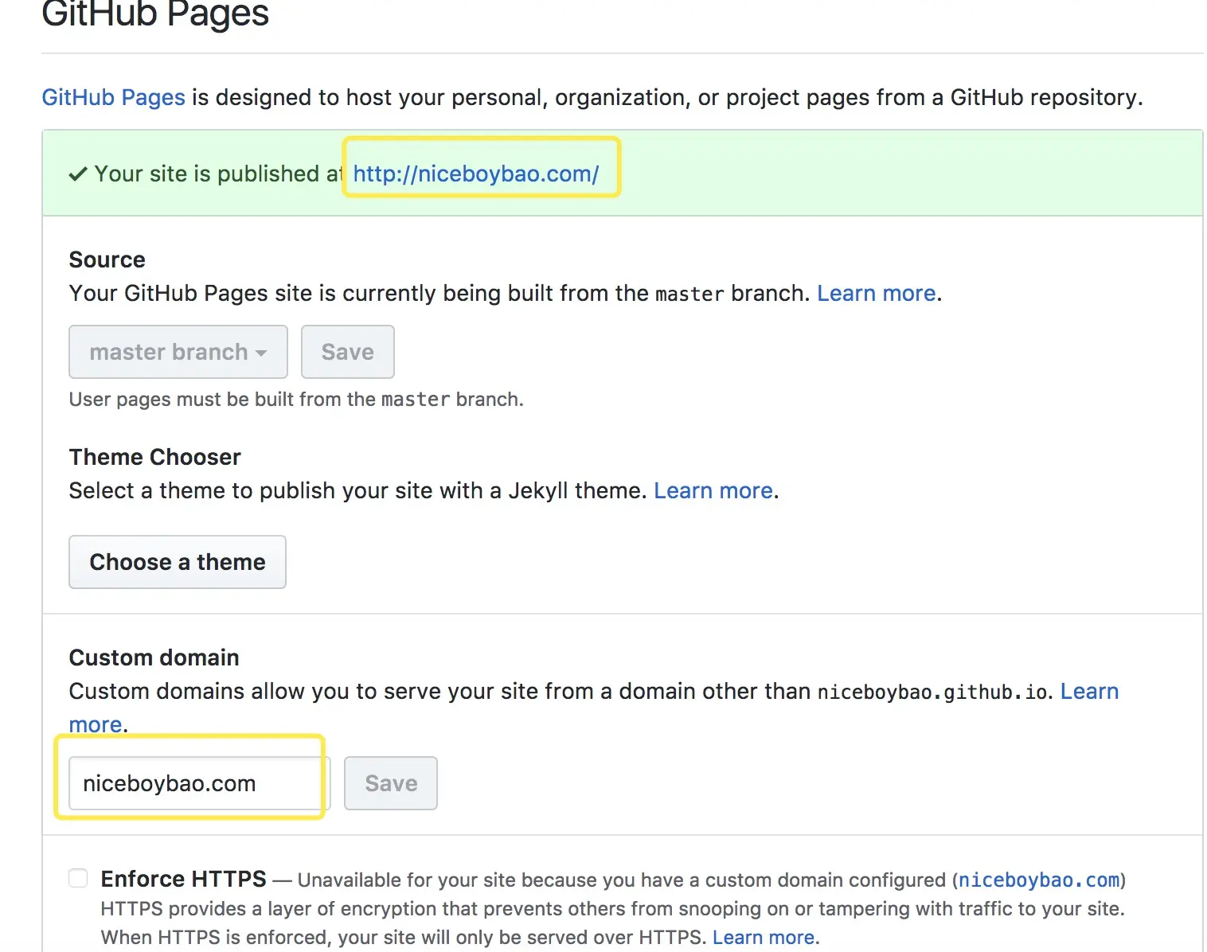The width and height of the screenshot is (1207, 952).
Task: Click the green checkmark published icon
Action: [77, 174]
